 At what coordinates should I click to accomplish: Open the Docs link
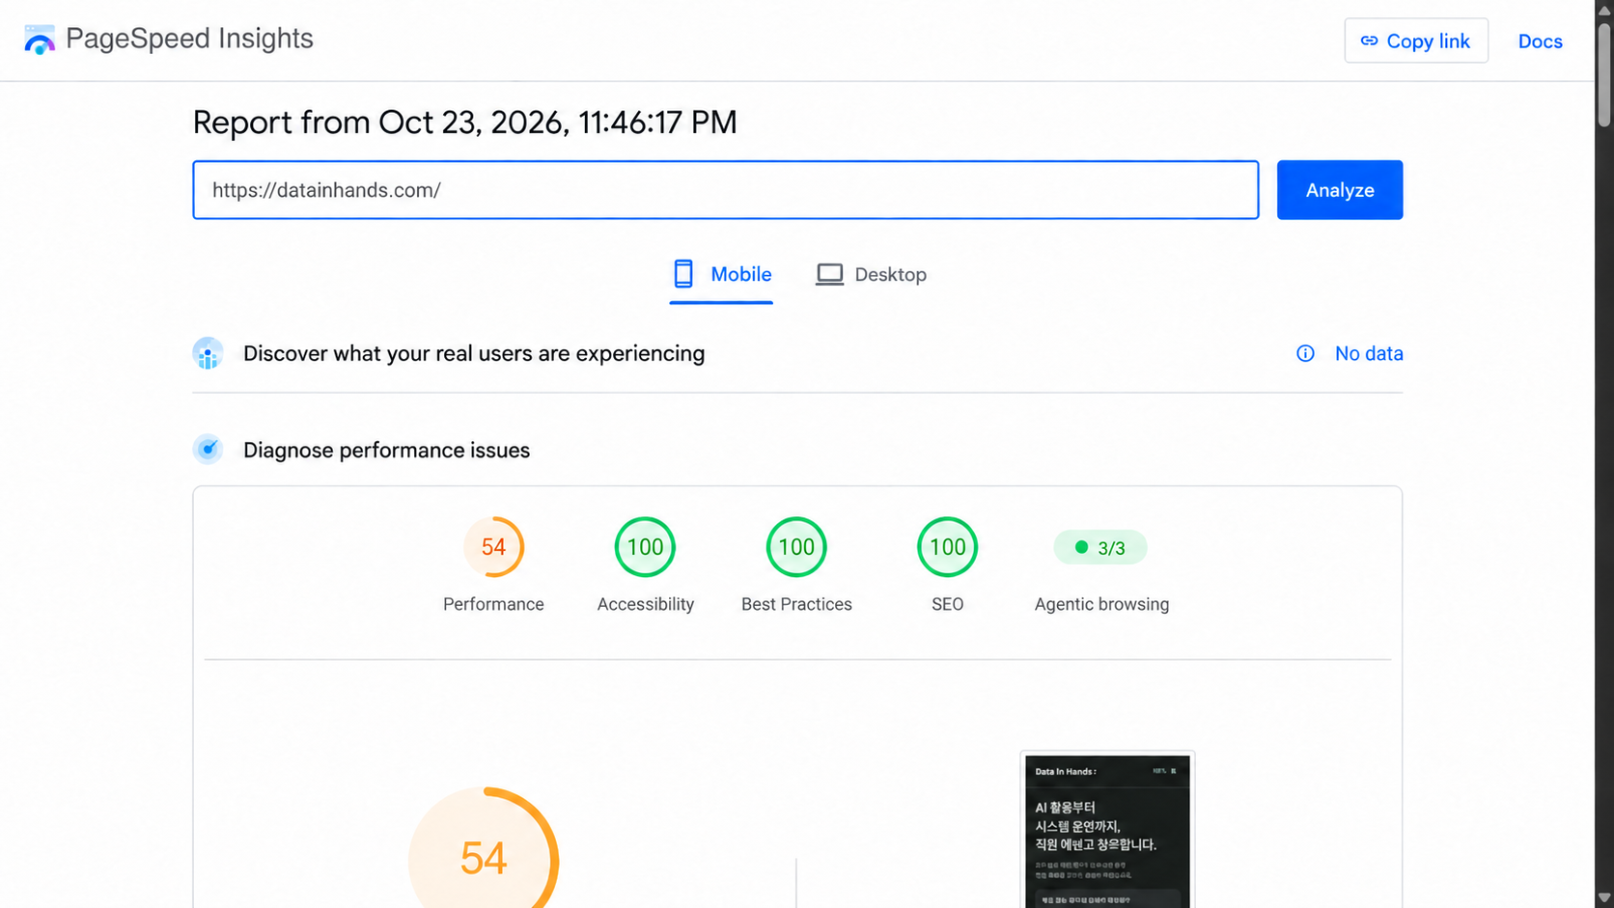1540,41
